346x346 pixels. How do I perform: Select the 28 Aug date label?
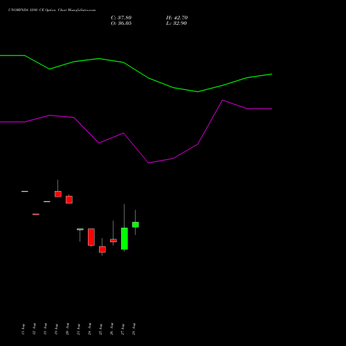pos(134,329)
